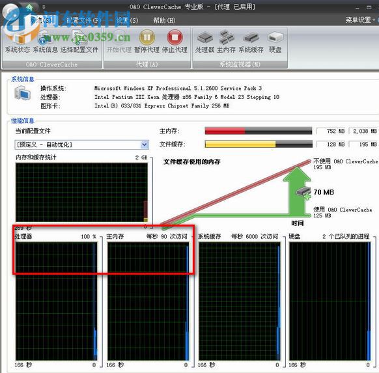379x373 pixels.
Task: Click the 752 MB memory value
Action: [x=331, y=131]
